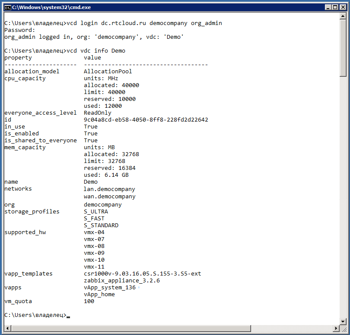Maximize the command prompt window

tap(334, 7)
